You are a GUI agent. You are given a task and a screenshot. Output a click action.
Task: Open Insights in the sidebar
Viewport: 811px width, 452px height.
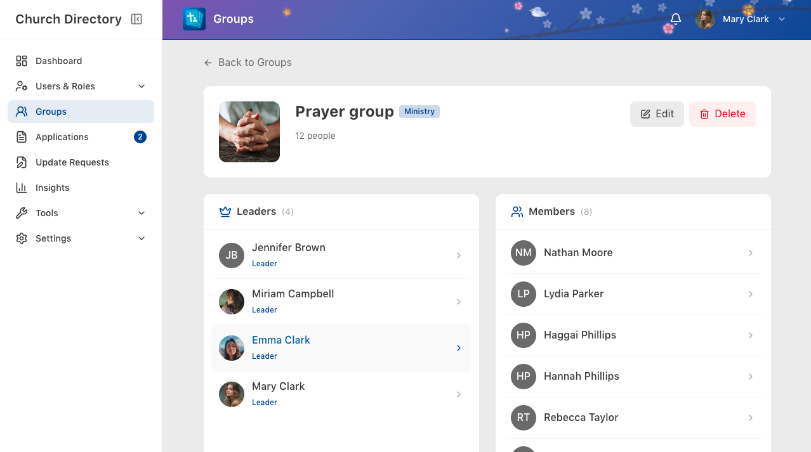coord(81,188)
